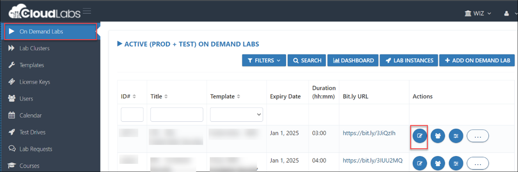Open bit.ly link 3JiQzlh
Viewport: 518px width, 172px height.
pyautogui.click(x=369, y=133)
